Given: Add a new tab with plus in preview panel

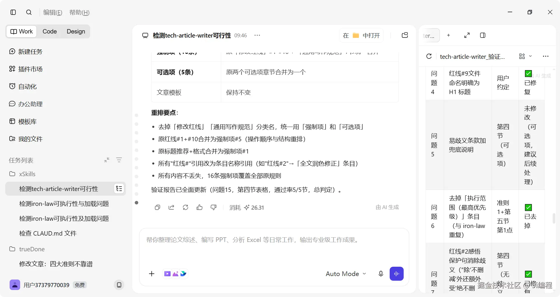Looking at the screenshot, I should (449, 35).
